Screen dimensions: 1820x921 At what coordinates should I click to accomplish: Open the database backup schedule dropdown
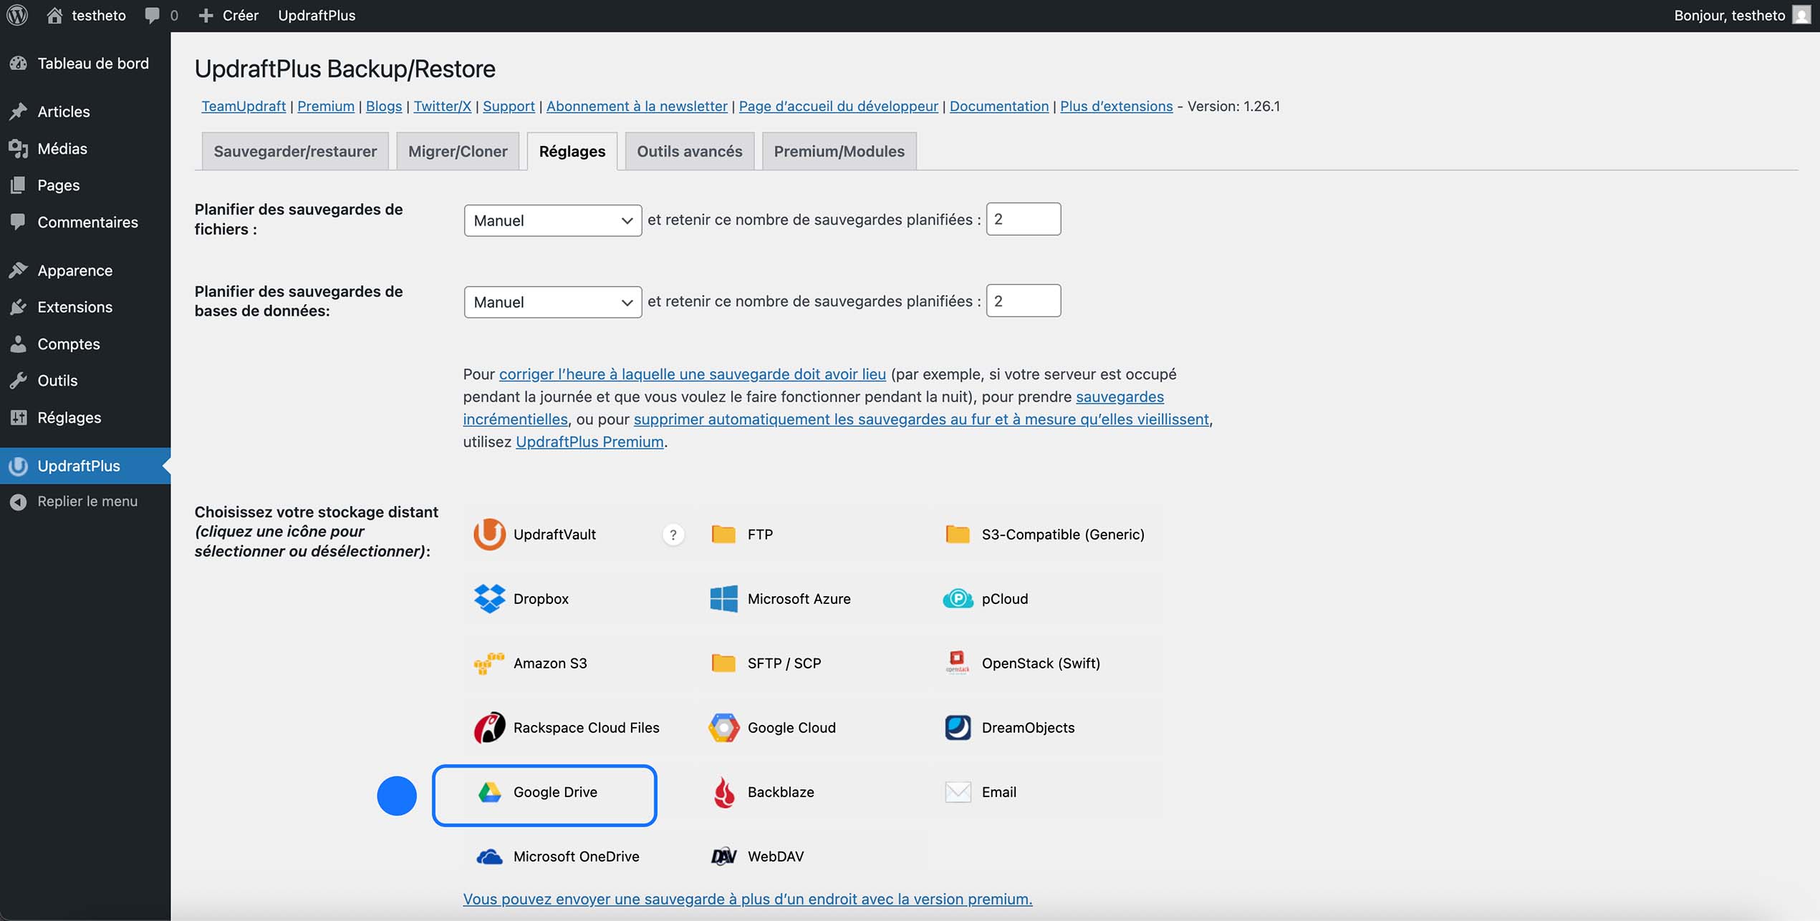coord(552,302)
